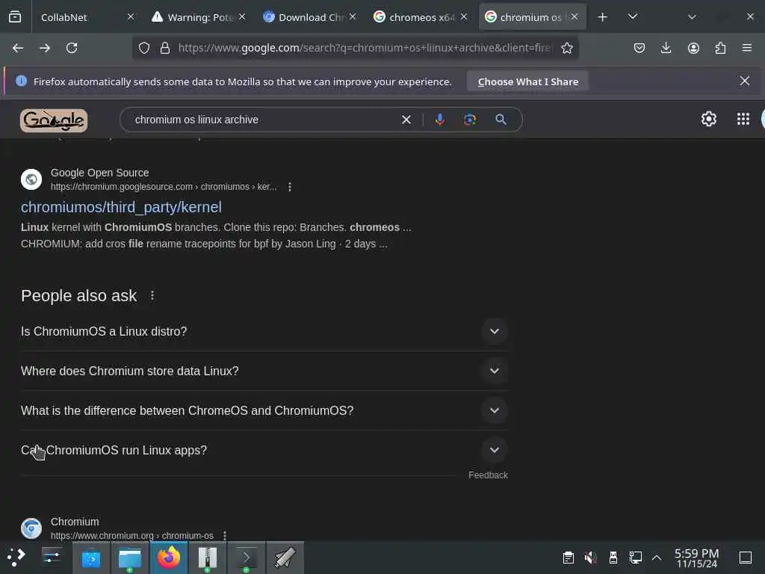The height and width of the screenshot is (574, 765).
Task: Toggle audio volume mute in tray
Action: pyautogui.click(x=590, y=558)
